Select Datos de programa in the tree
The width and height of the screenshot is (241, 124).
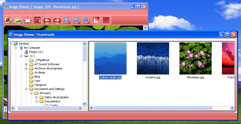[x=56, y=97]
